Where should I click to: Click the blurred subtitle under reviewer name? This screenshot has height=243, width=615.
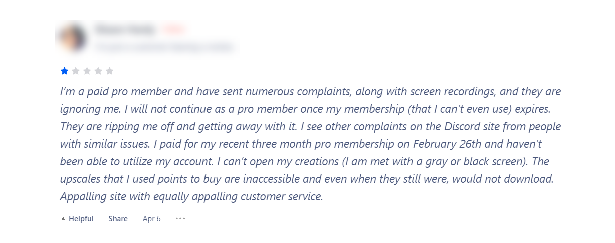click(x=164, y=48)
